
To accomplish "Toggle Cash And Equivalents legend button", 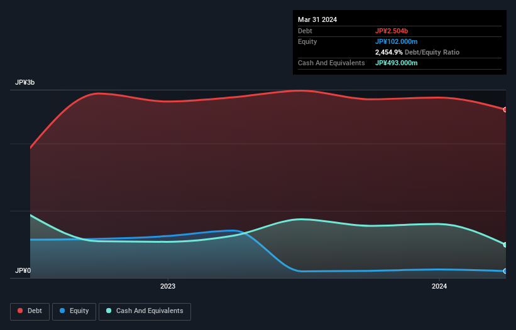I will pyautogui.click(x=145, y=311).
